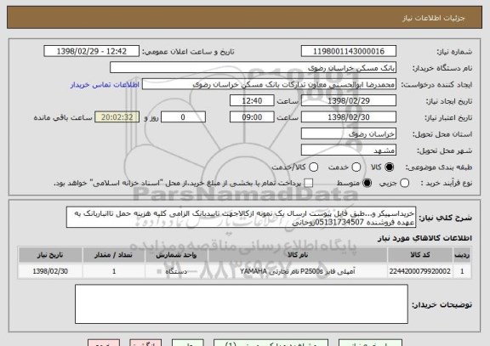Click the شماره نیاز number field
Image resolution: width=490 pixels, height=346 pixels.
[349, 51]
